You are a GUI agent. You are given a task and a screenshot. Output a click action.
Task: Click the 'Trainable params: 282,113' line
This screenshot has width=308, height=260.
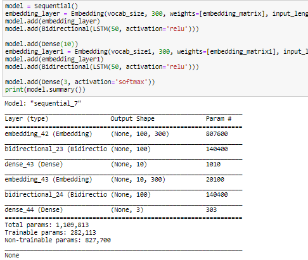pyautogui.click(x=50, y=233)
